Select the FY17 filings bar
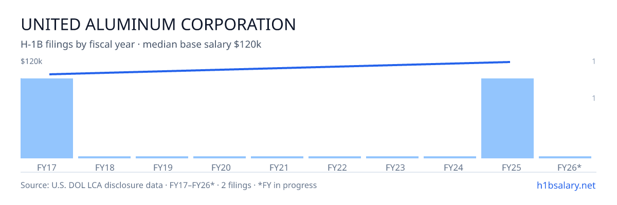The image size is (617, 205). click(47, 118)
